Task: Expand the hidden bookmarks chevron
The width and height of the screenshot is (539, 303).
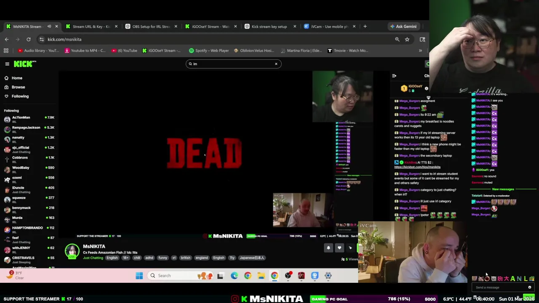Action: point(420,50)
